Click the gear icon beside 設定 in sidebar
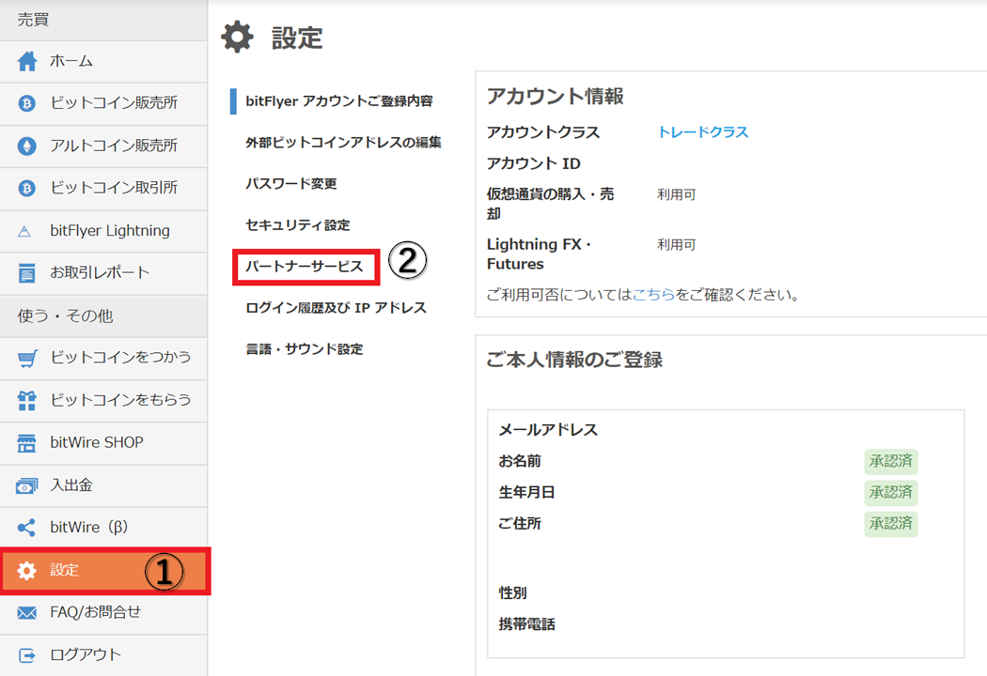 (x=26, y=570)
